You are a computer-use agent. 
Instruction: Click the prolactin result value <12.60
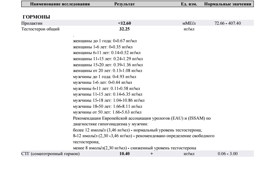(x=125, y=23)
